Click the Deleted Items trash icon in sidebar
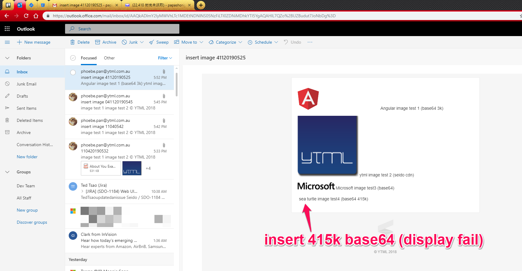The width and height of the screenshot is (522, 271). coord(7,120)
